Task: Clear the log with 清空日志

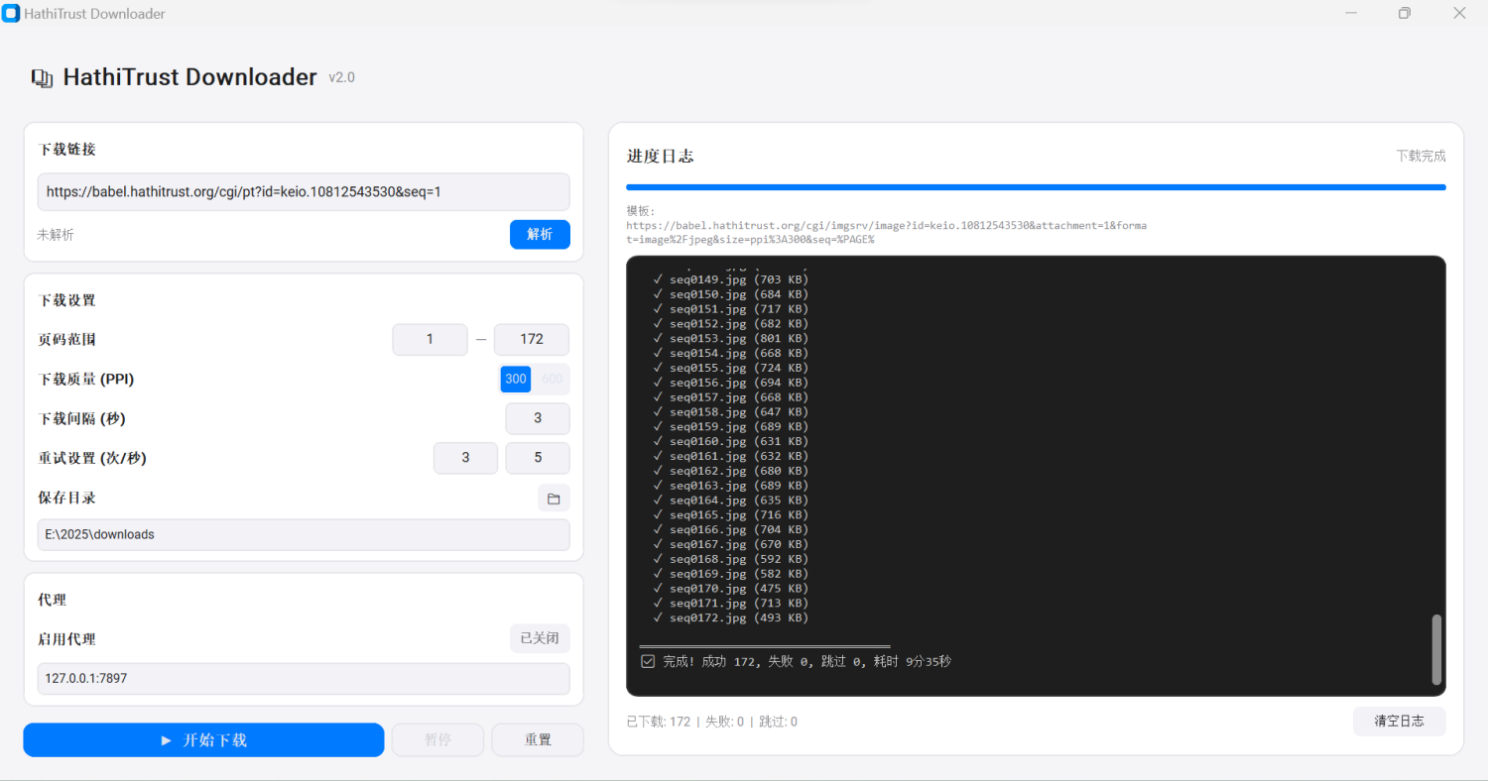Action: coord(1399,722)
